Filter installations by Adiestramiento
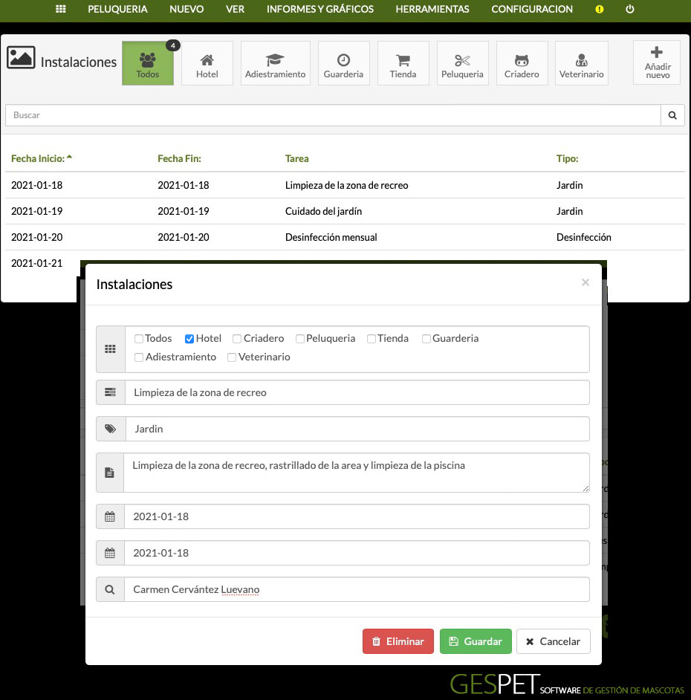This screenshot has width=691, height=700. (x=276, y=63)
